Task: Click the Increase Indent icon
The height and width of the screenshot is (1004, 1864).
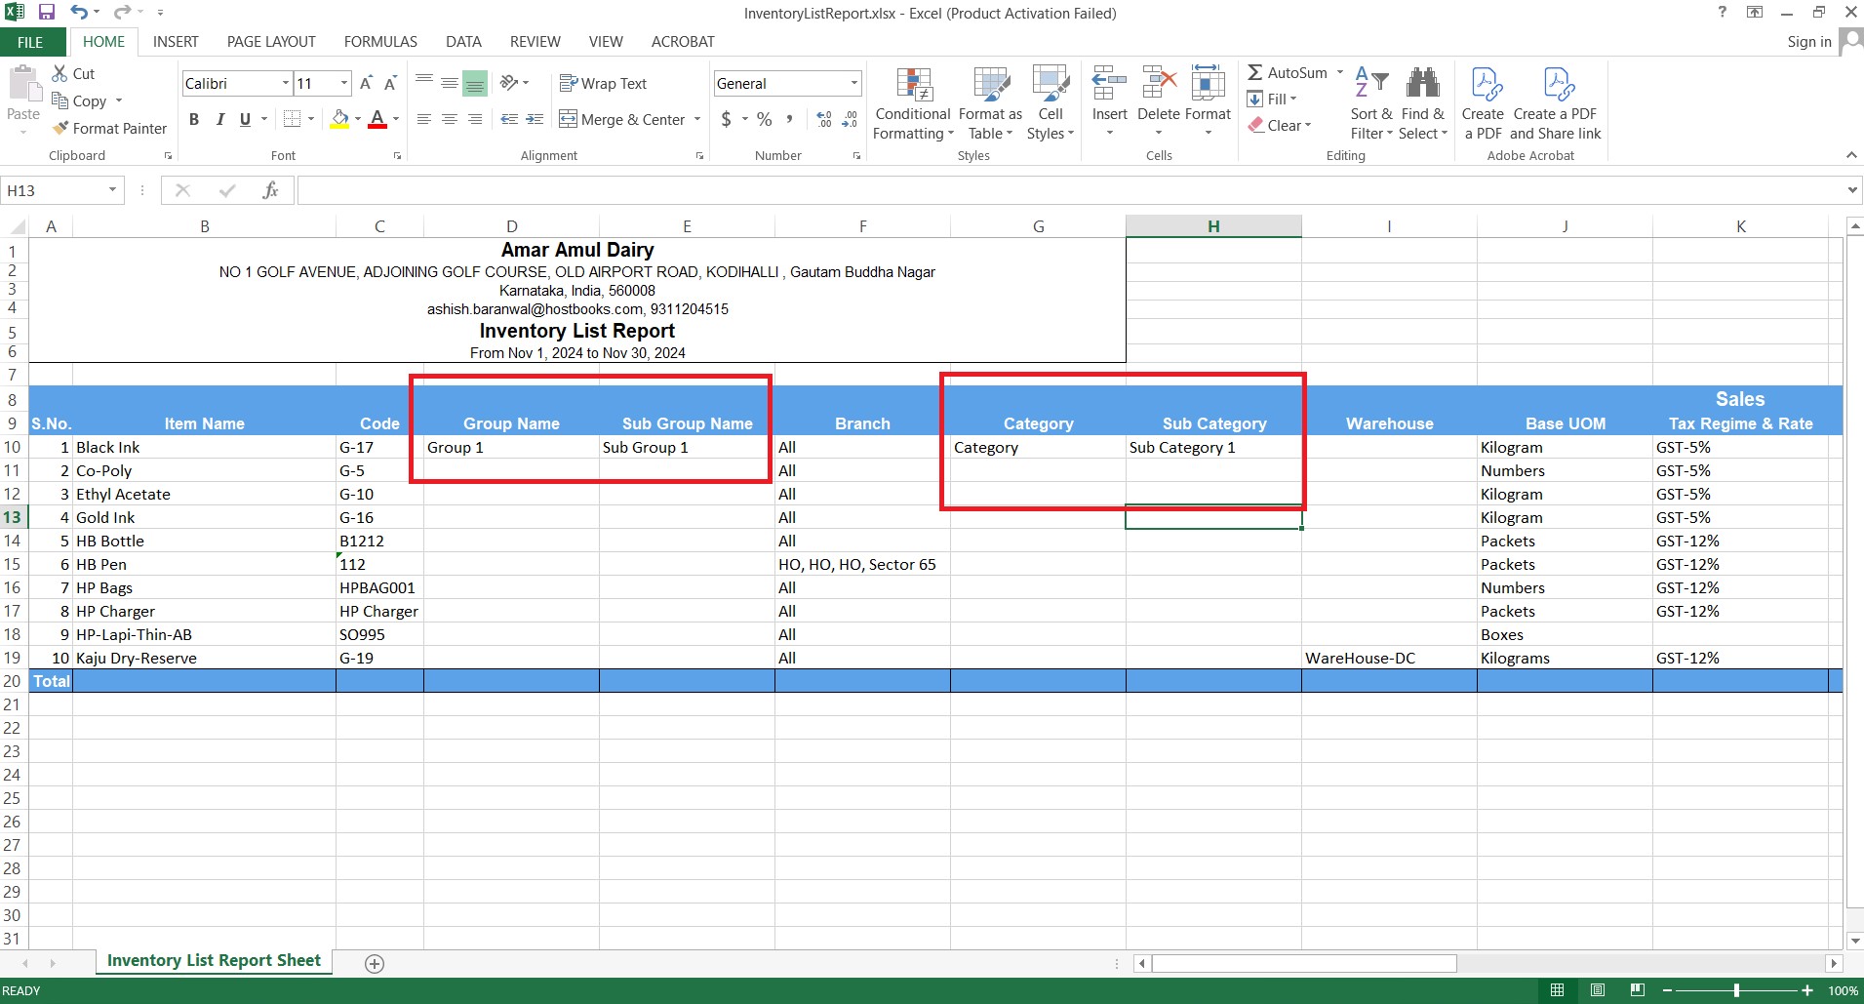Action: 535,119
